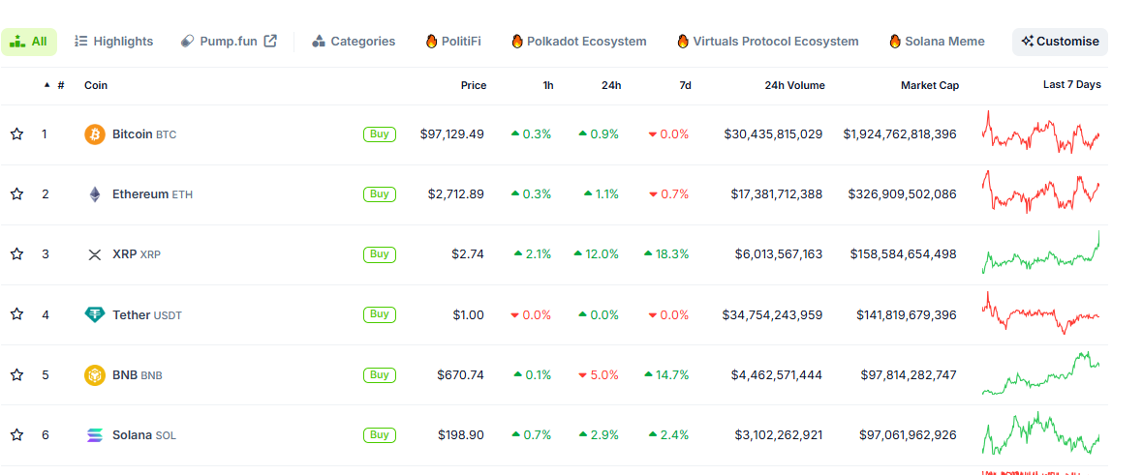The image size is (1143, 475).
Task: Click the Solana logo icon
Action: tap(95, 435)
